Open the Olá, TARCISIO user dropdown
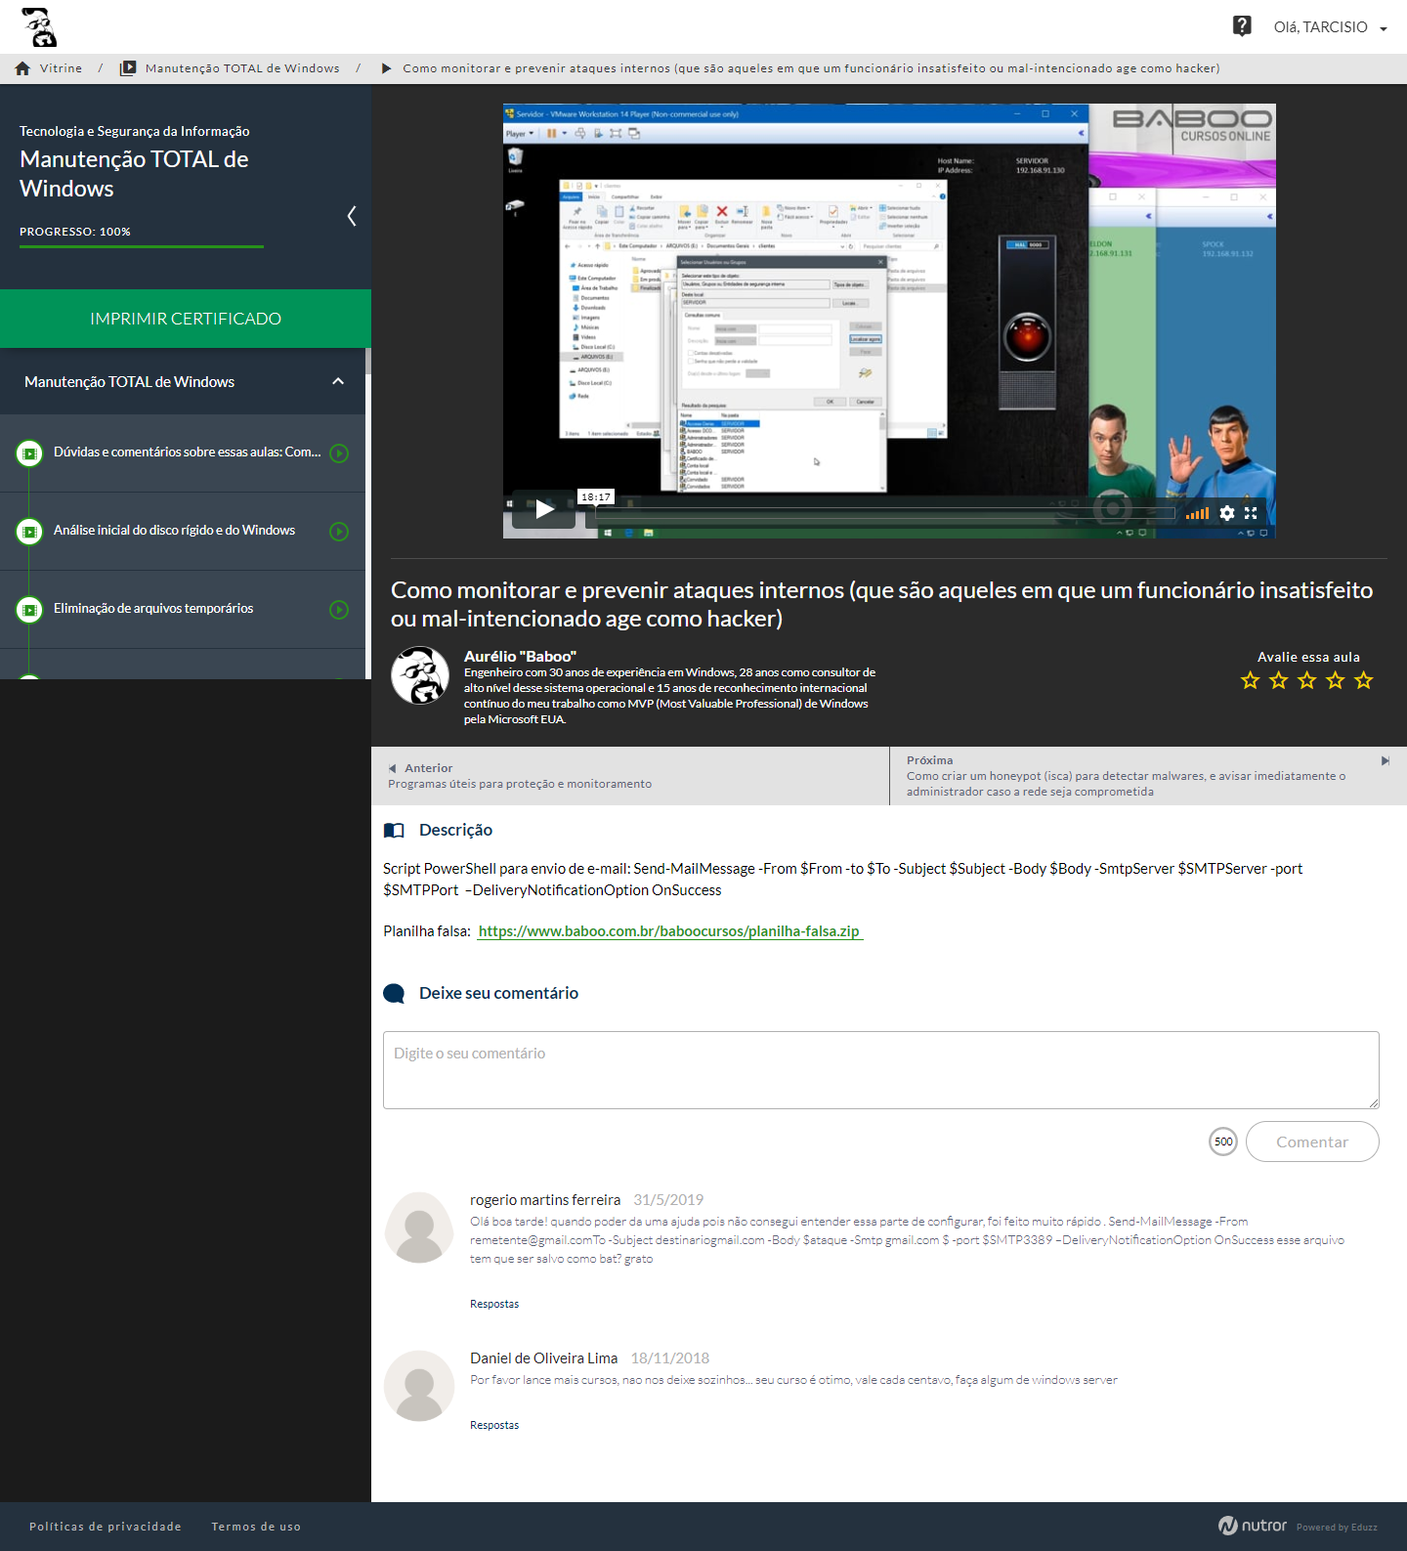Image resolution: width=1407 pixels, height=1551 pixels. (x=1330, y=27)
